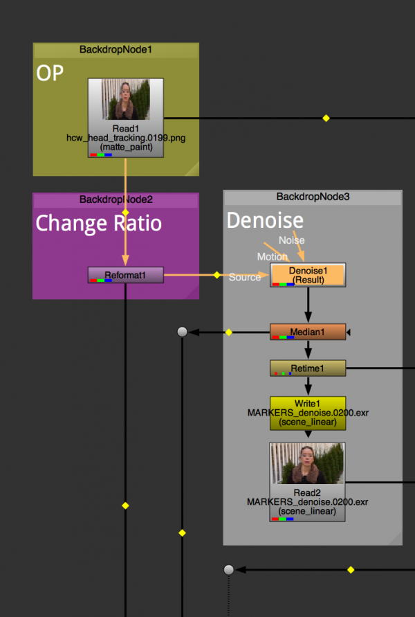The width and height of the screenshot is (415, 617).
Task: Click yellow diamond on pipe from Reformat1 to Denoise1
Action: [216, 275]
